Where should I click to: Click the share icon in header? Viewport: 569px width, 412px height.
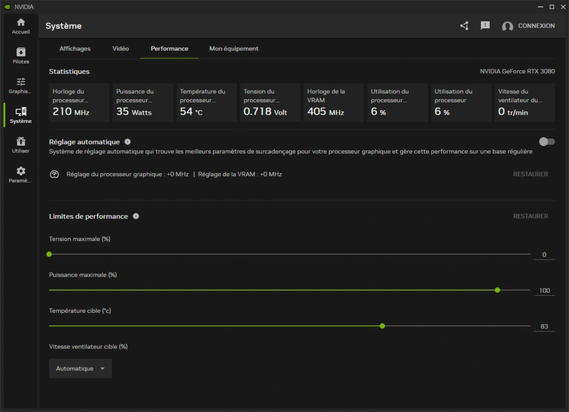coord(465,26)
